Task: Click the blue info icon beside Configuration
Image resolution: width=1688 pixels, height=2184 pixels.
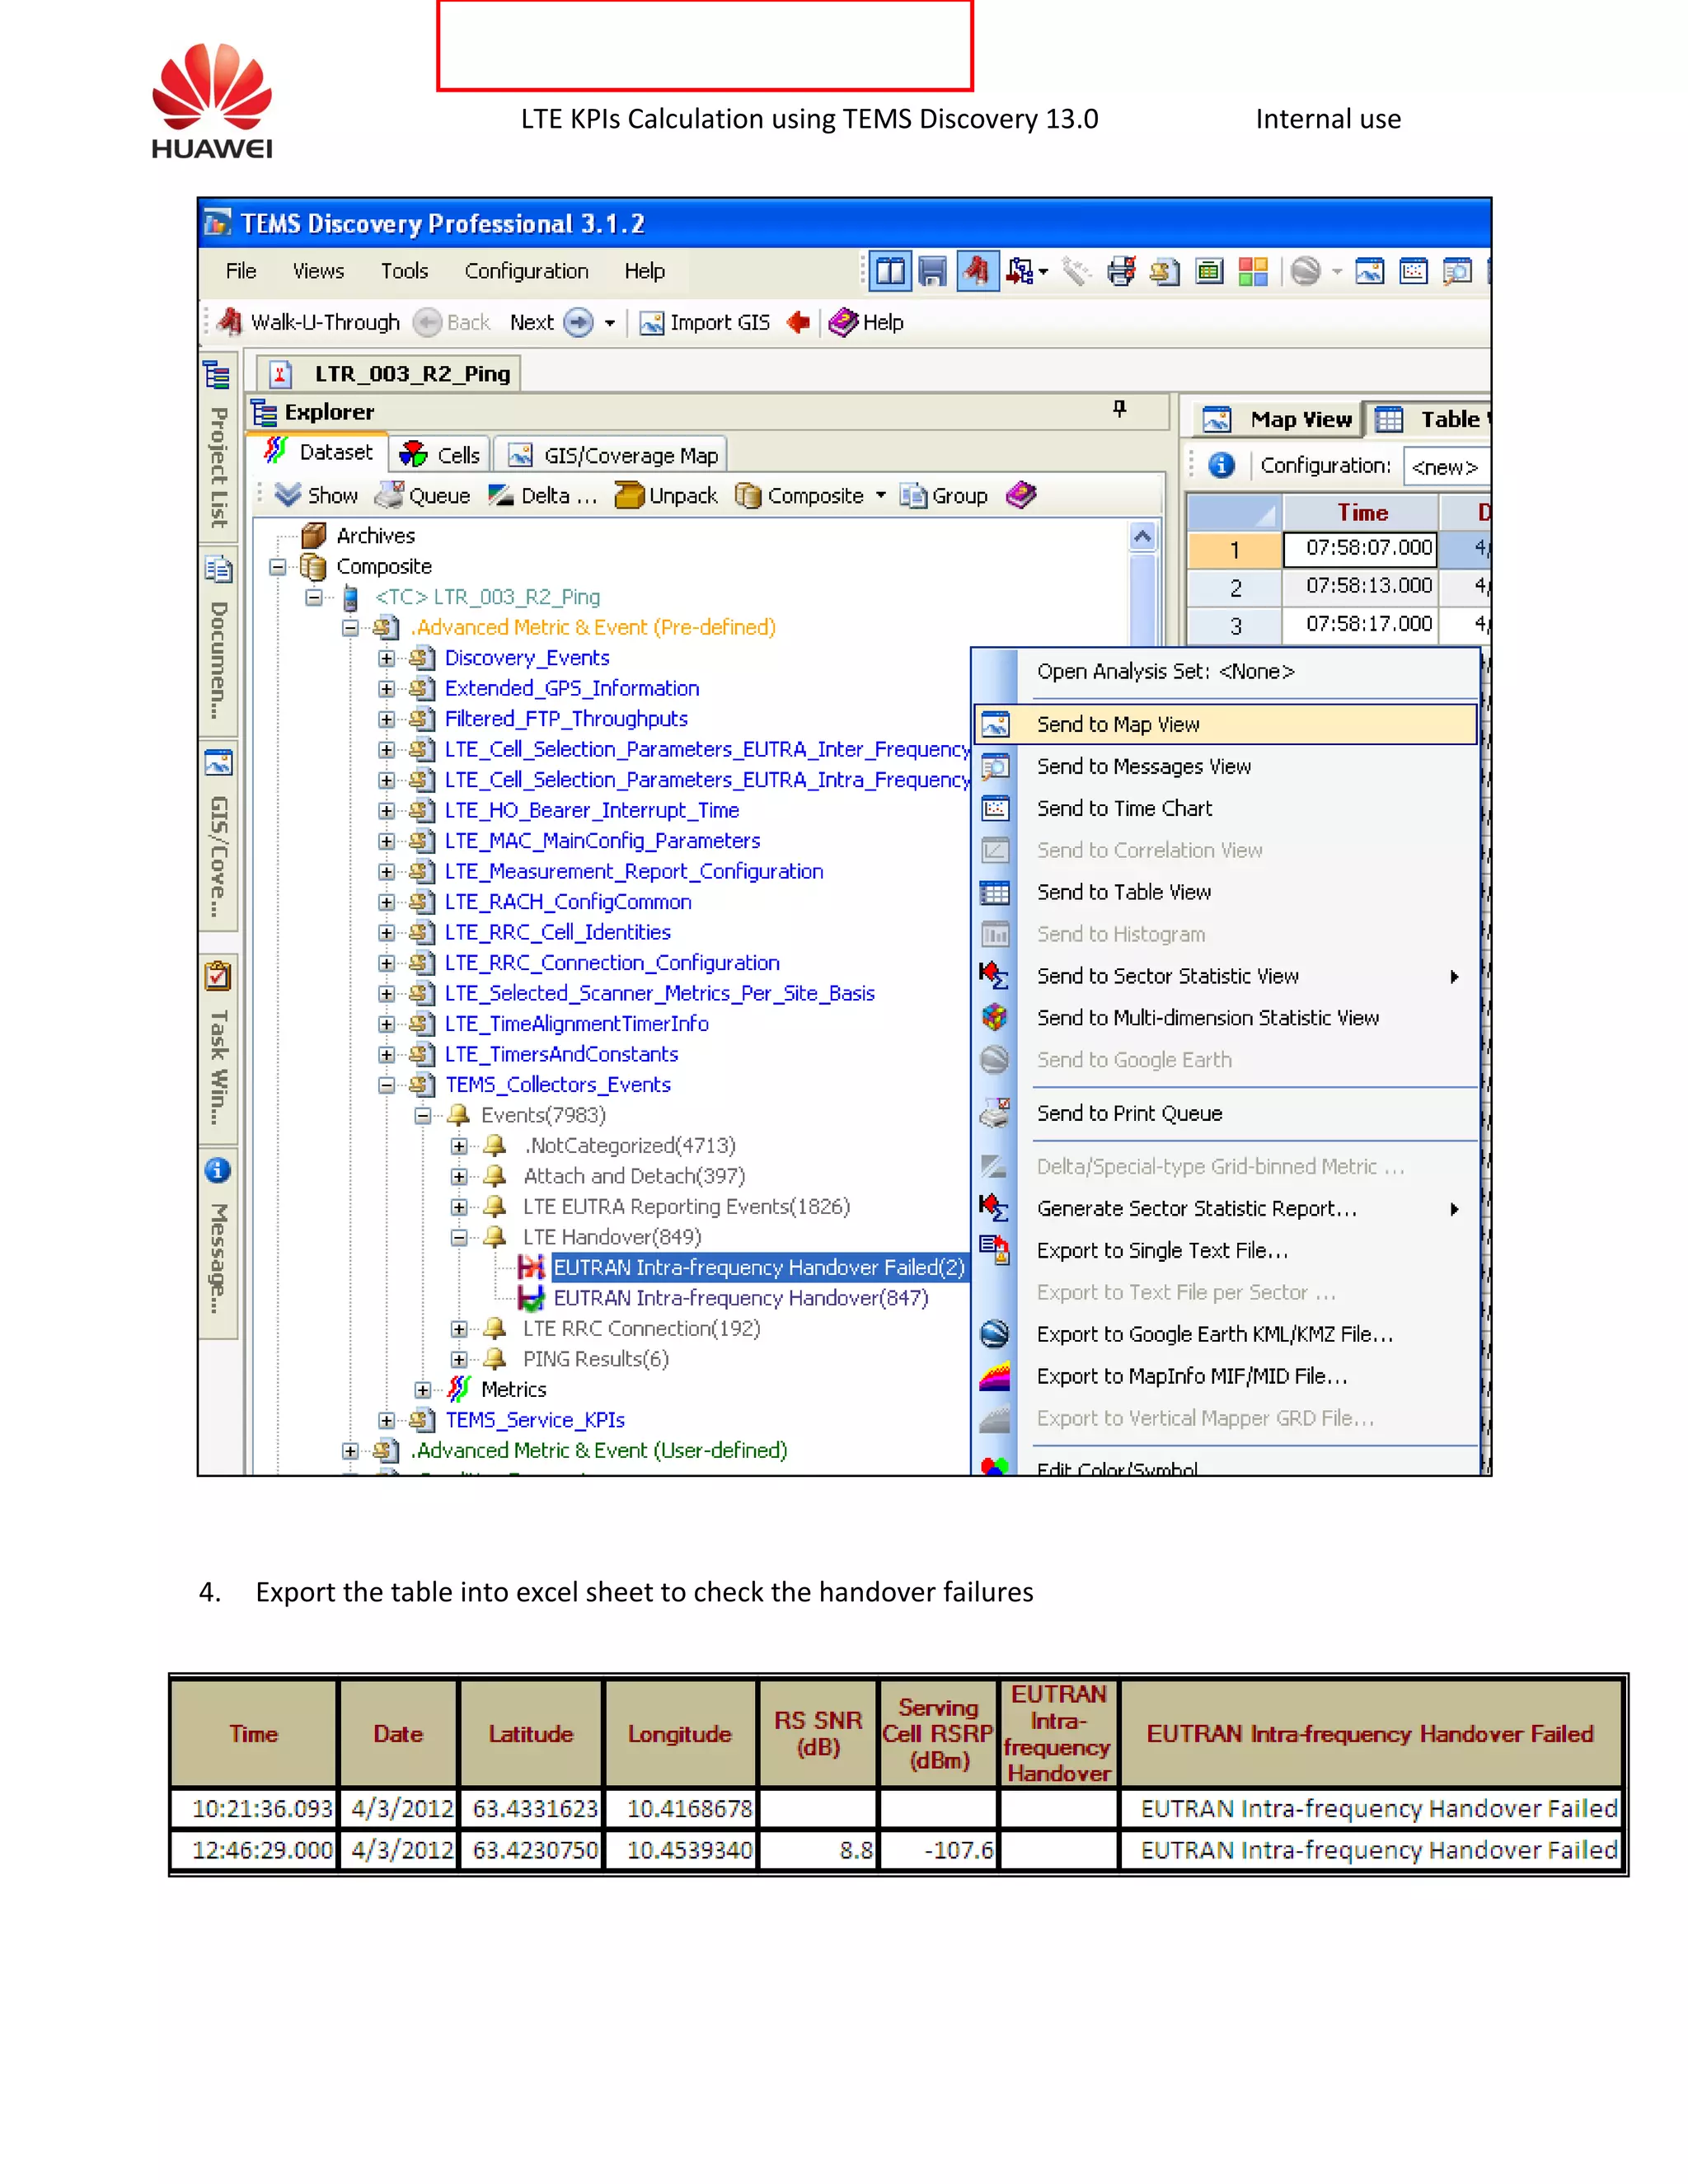Action: [x=1221, y=465]
